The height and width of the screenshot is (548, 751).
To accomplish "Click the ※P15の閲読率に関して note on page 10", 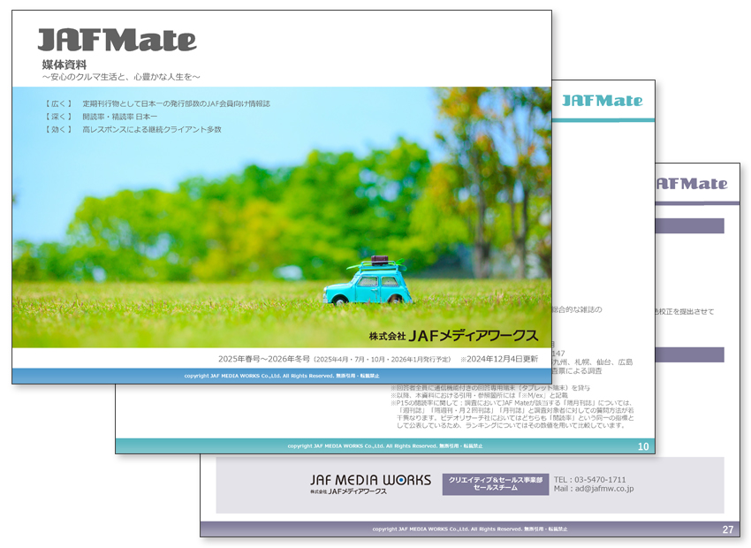I will [x=512, y=414].
